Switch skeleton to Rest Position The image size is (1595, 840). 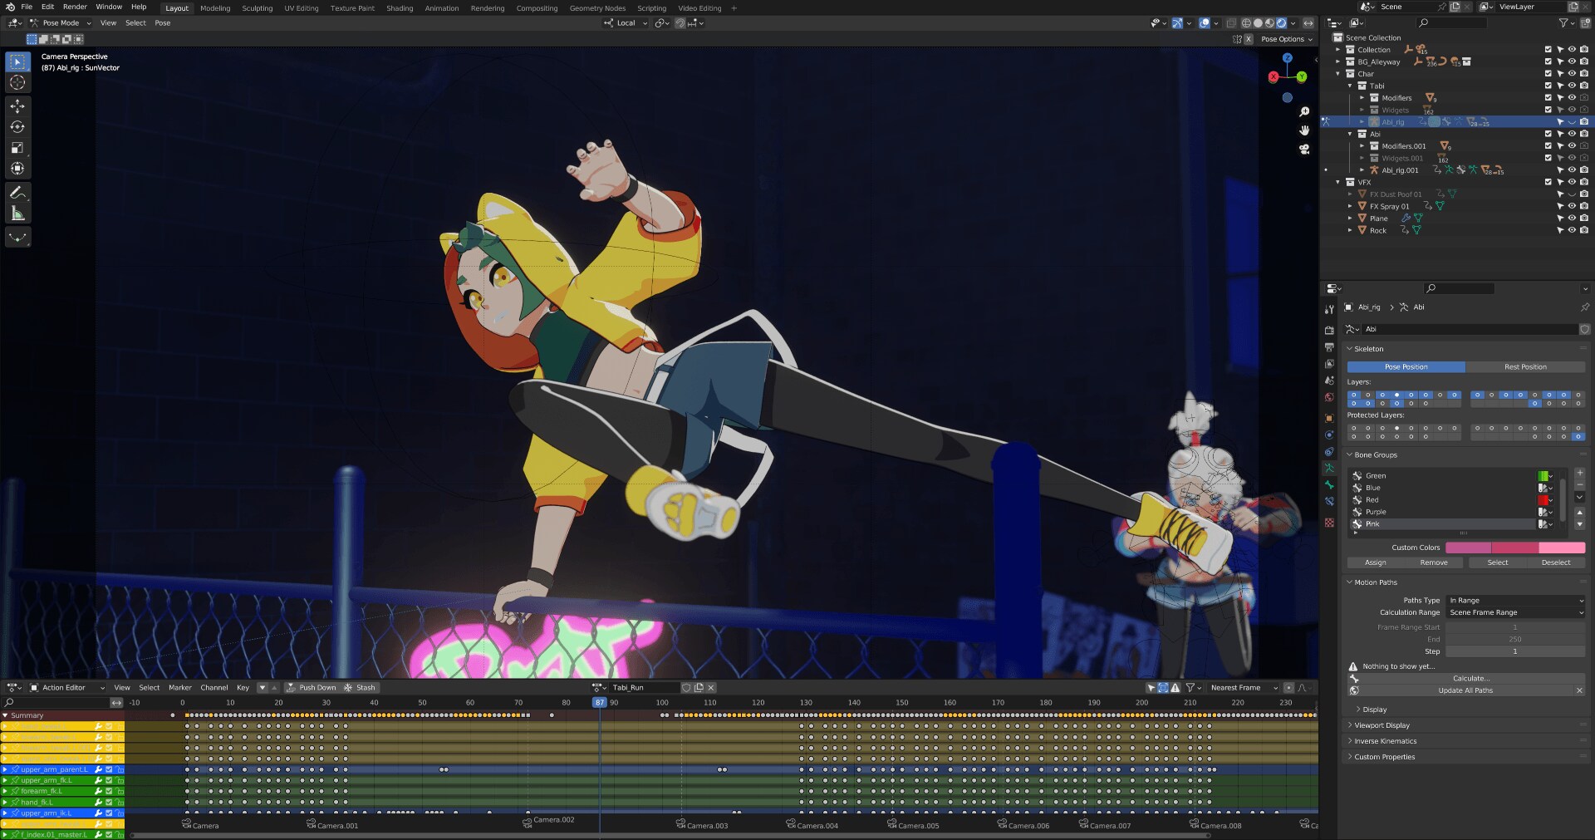[1525, 366]
